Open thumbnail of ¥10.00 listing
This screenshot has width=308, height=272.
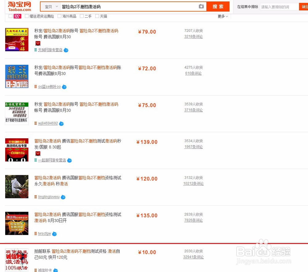[17, 260]
